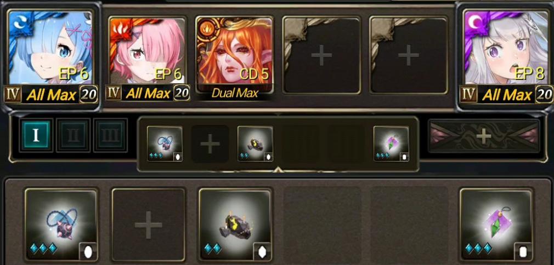This screenshot has width=554, height=265.
Task: Add character to second empty party slot
Action: tap(409, 55)
